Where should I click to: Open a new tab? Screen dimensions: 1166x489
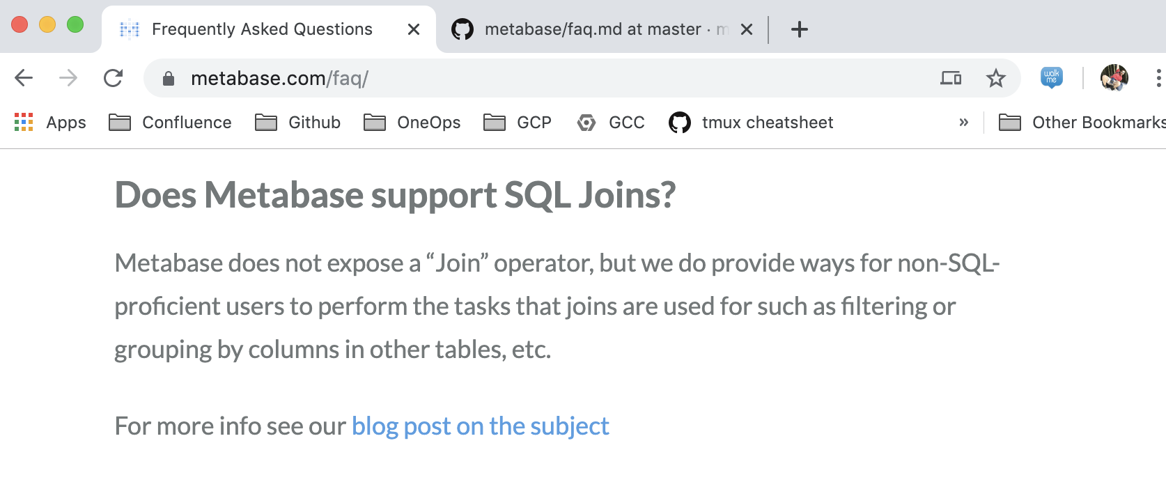(x=799, y=29)
